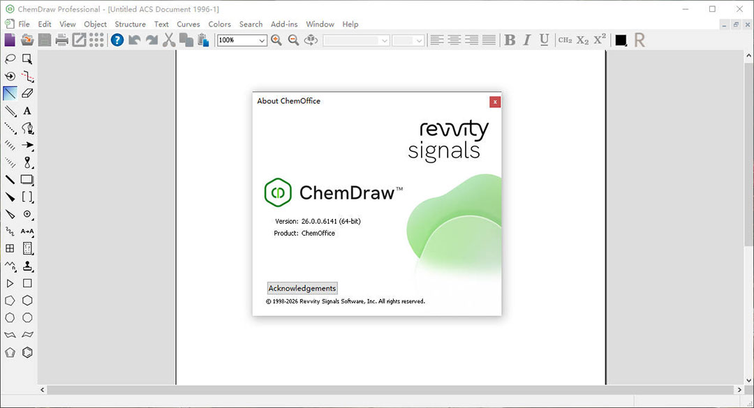The width and height of the screenshot is (754, 408).
Task: Select the Templates stamp tool
Action: pyautogui.click(x=27, y=266)
